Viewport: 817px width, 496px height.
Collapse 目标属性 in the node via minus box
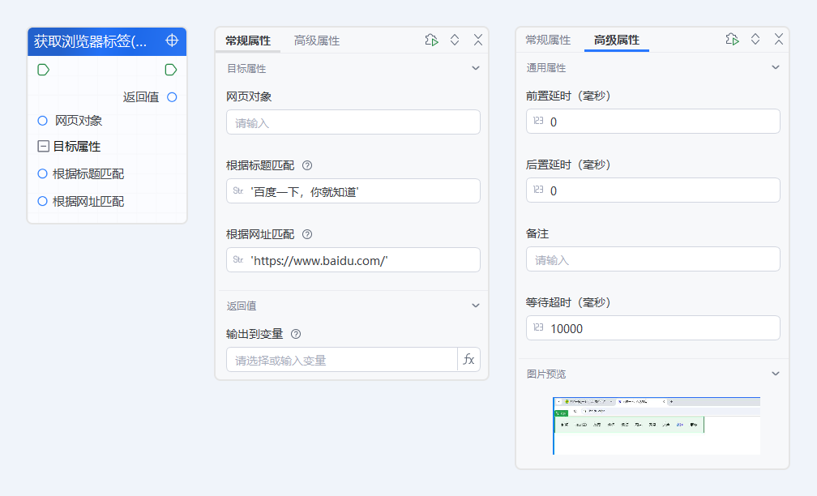[x=41, y=146]
